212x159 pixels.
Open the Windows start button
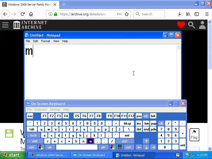click(x=13, y=155)
